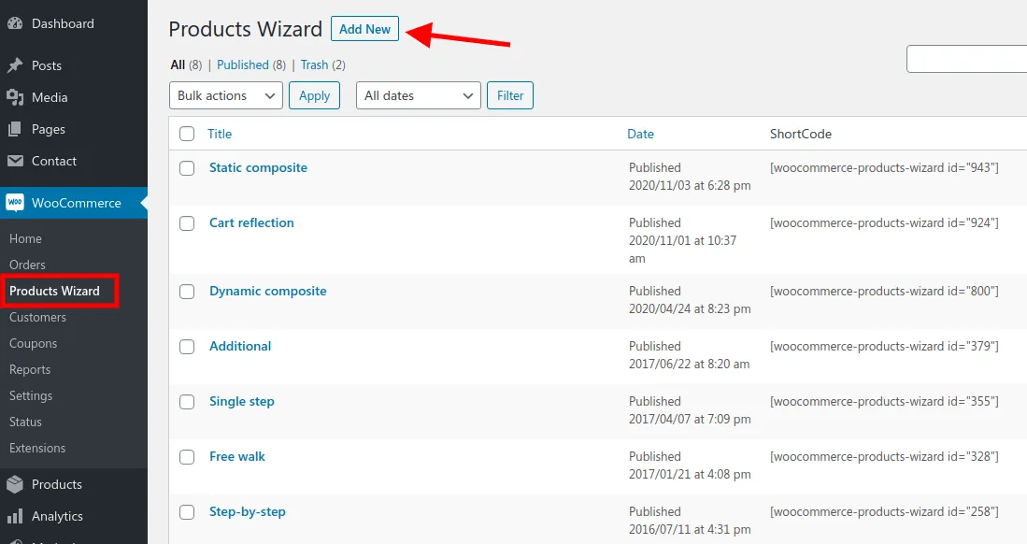
Task: Open the Cart reflection wizard link
Action: click(251, 222)
